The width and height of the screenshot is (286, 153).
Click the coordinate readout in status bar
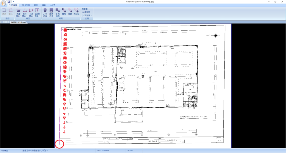(103, 151)
